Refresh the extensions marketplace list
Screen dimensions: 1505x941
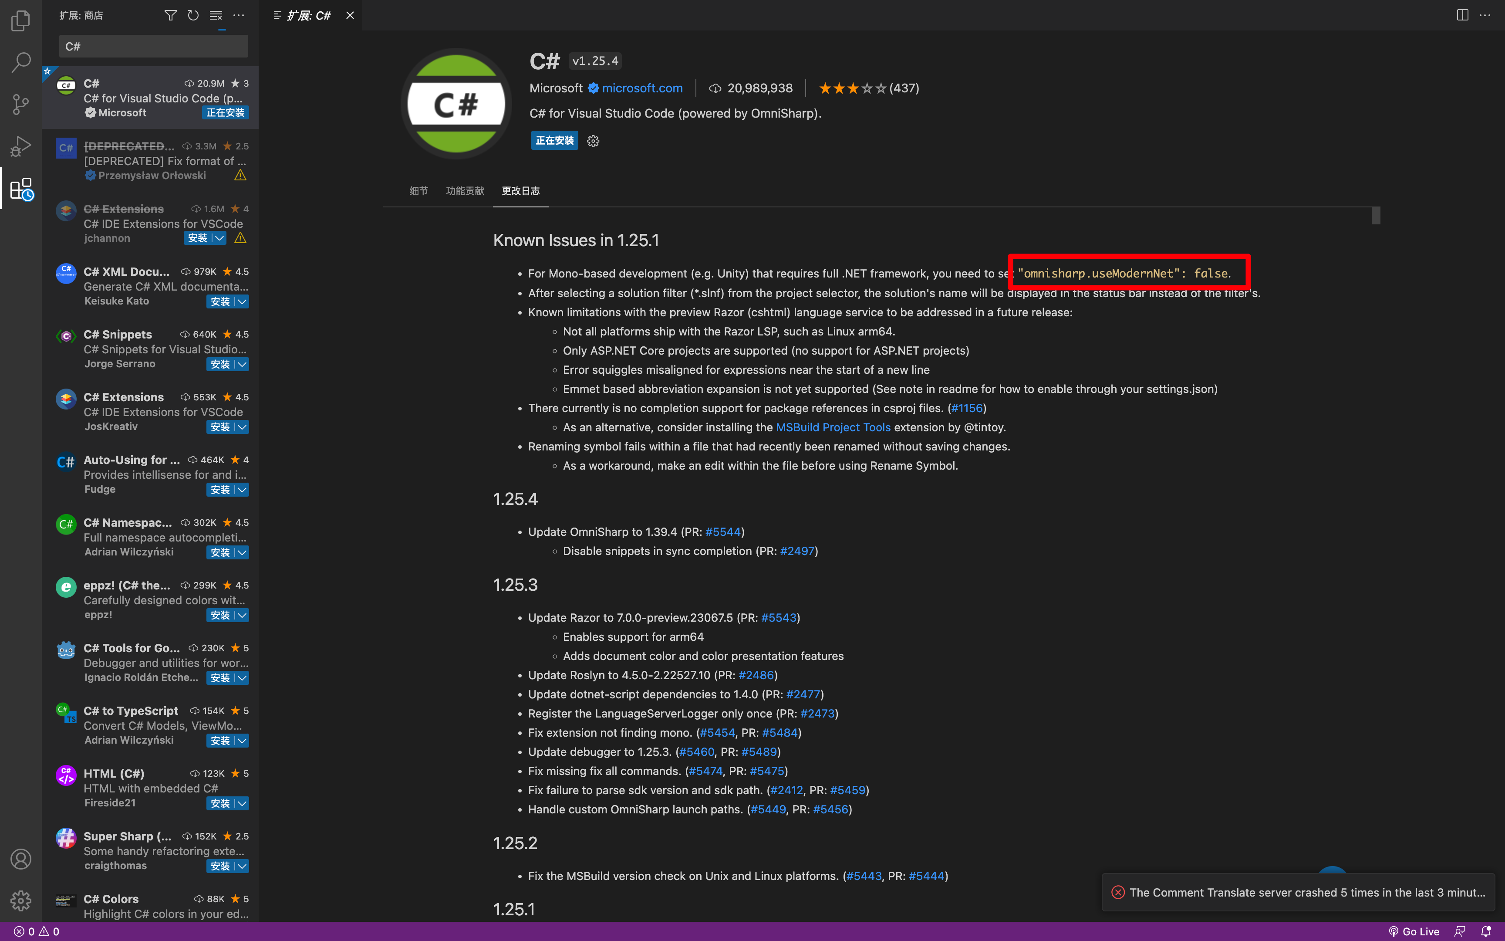[193, 15]
